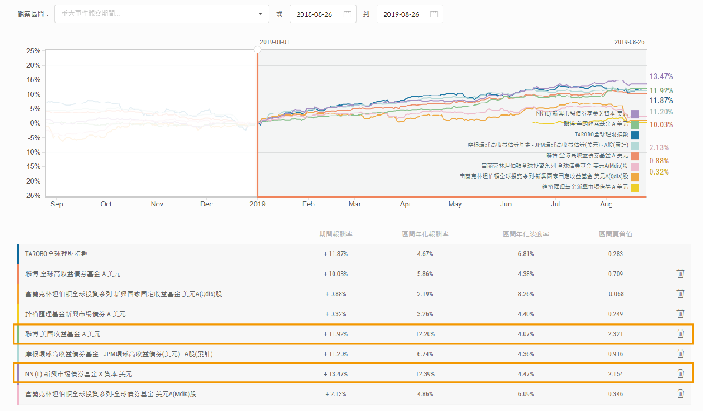
Task: Toggle yellow legend swatch for 鋒裕匯理基金新興市場債券
Action: [635, 187]
